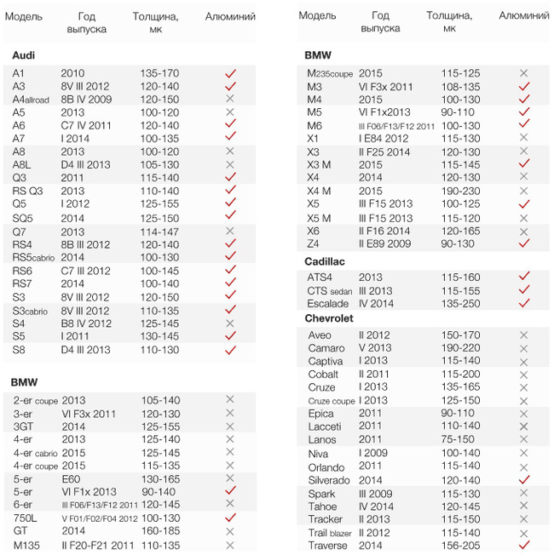Click the red checkmark for Chevrolet Traverse
554x555 pixels.
[524, 545]
